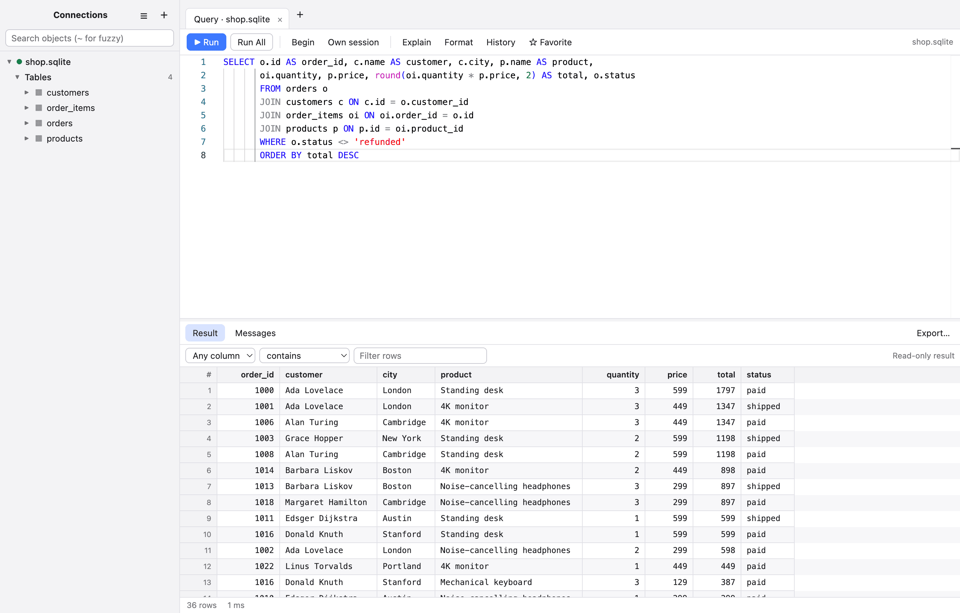Toggle Own session option
The width and height of the screenshot is (960, 613).
tap(353, 42)
